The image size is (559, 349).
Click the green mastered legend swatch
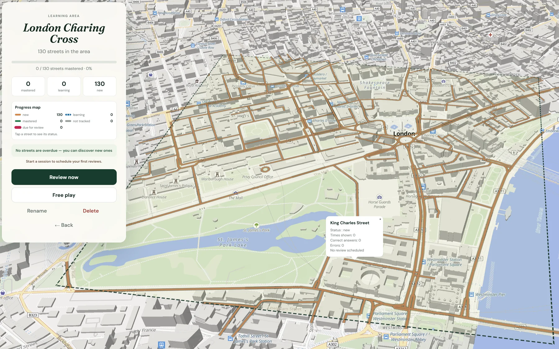coord(18,121)
